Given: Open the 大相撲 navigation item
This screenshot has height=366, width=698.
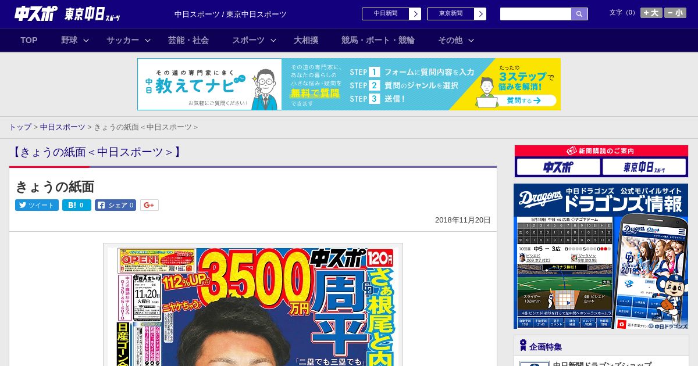Looking at the screenshot, I should click(306, 40).
